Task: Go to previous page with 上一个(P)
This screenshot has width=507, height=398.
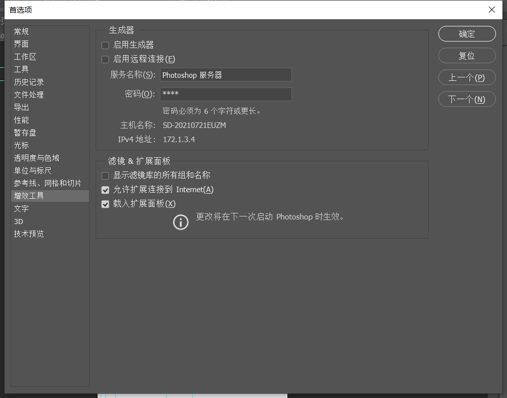Action: coord(467,77)
